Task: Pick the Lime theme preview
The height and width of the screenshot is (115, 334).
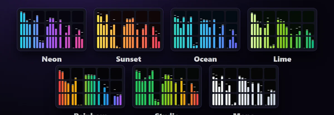Action: (282, 30)
